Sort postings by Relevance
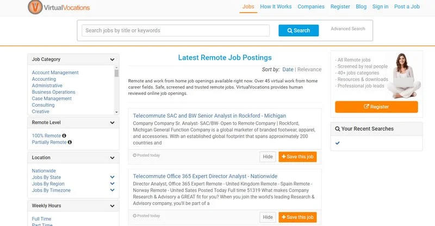This screenshot has height=226, width=435. coord(309,69)
